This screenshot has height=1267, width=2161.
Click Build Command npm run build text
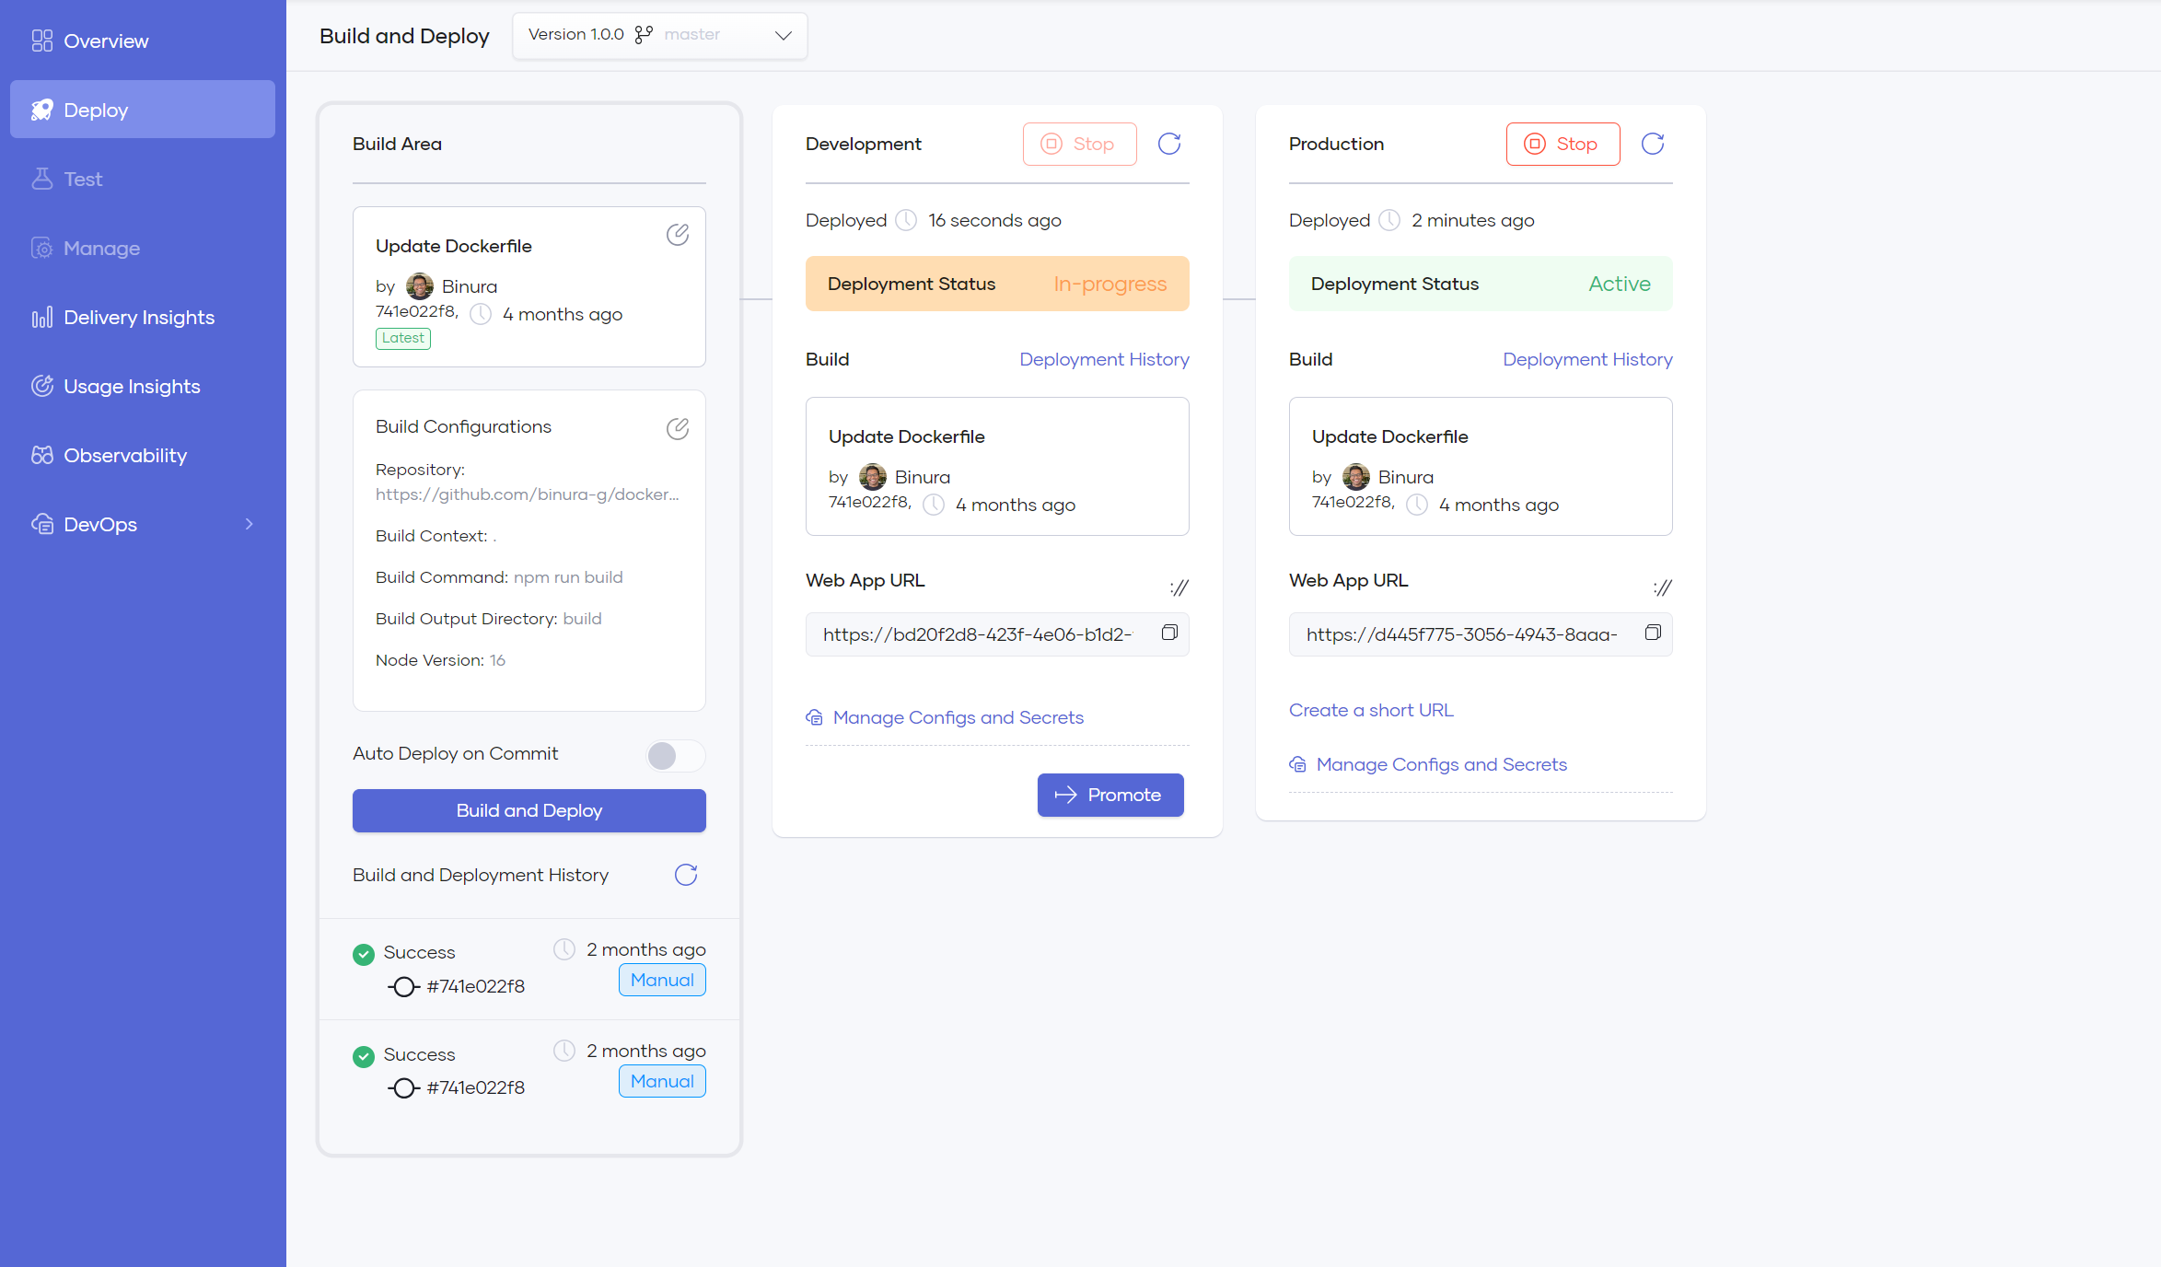coord(499,577)
